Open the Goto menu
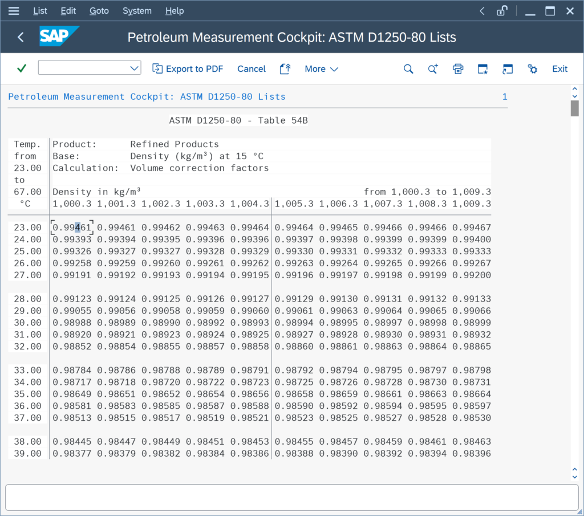This screenshot has height=516, width=584. [x=99, y=11]
